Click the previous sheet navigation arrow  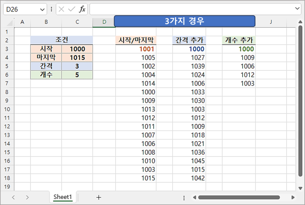coord(13,197)
